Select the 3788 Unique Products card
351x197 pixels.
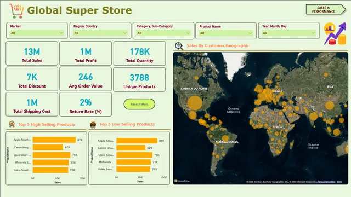pyautogui.click(x=139, y=79)
